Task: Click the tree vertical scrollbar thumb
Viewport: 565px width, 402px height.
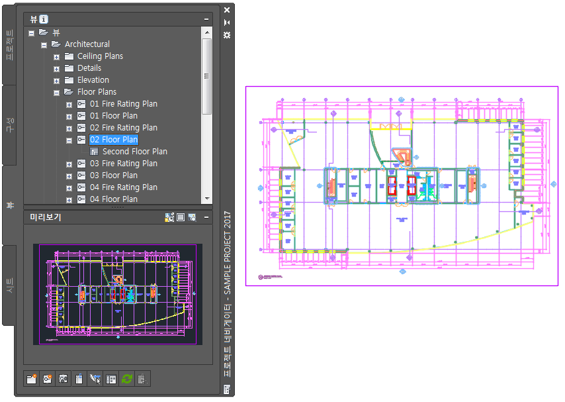Action: tap(207, 77)
